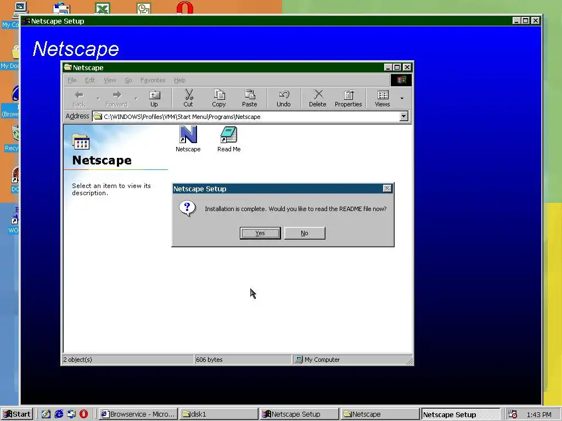This screenshot has height=421, width=562.
Task: Switch to Browservice taskbar button
Action: (138, 414)
